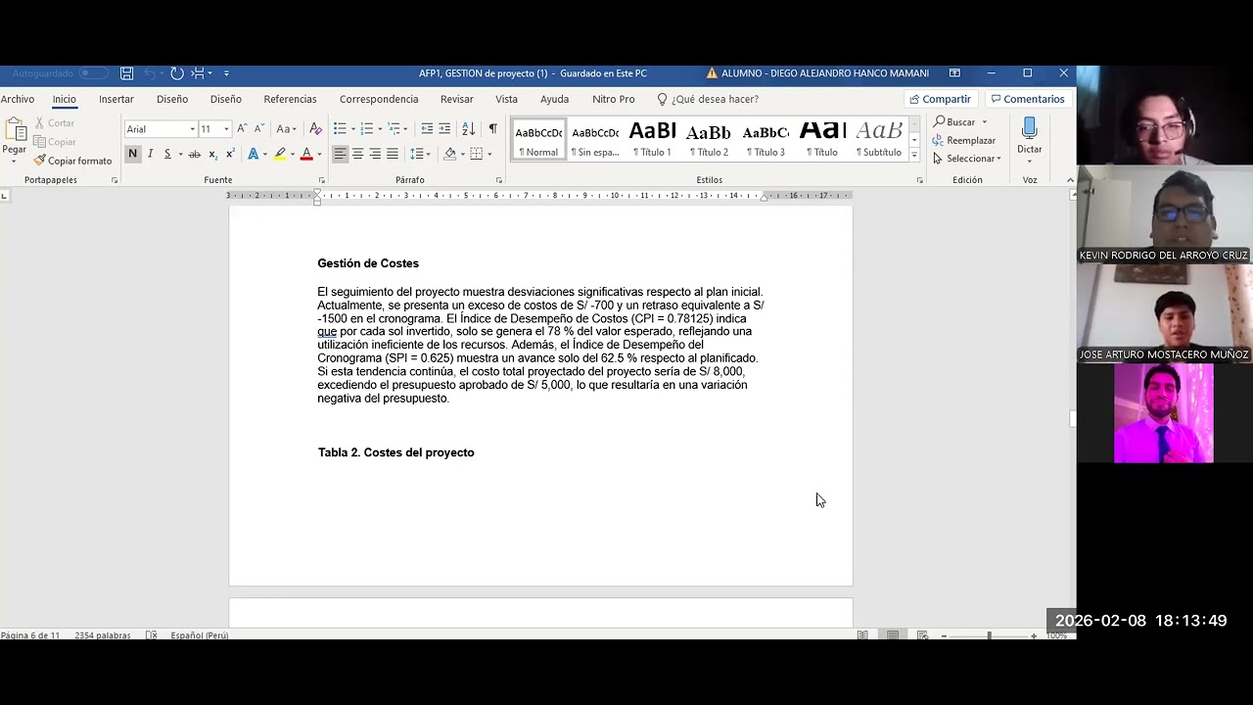Apply Título 1 style
This screenshot has width=1253, height=705.
point(652,139)
